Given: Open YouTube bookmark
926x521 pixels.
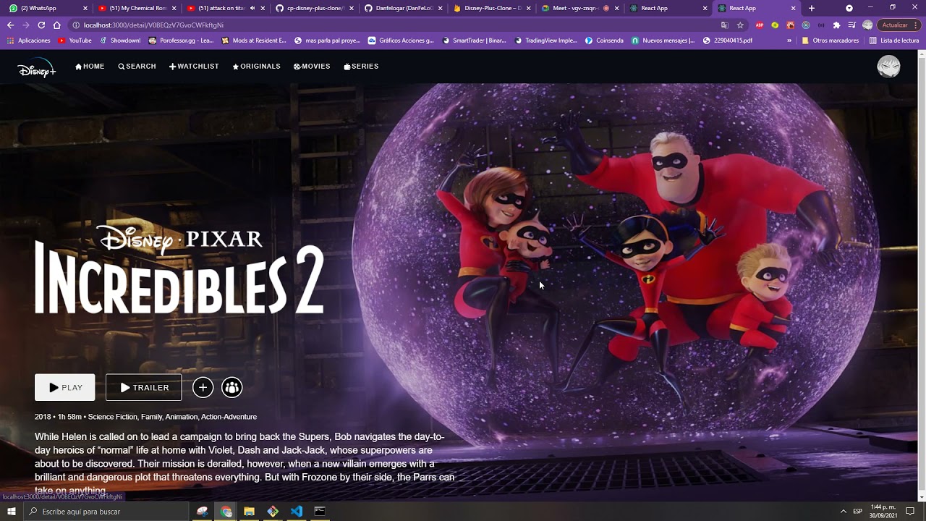Looking at the screenshot, I should click(x=75, y=41).
